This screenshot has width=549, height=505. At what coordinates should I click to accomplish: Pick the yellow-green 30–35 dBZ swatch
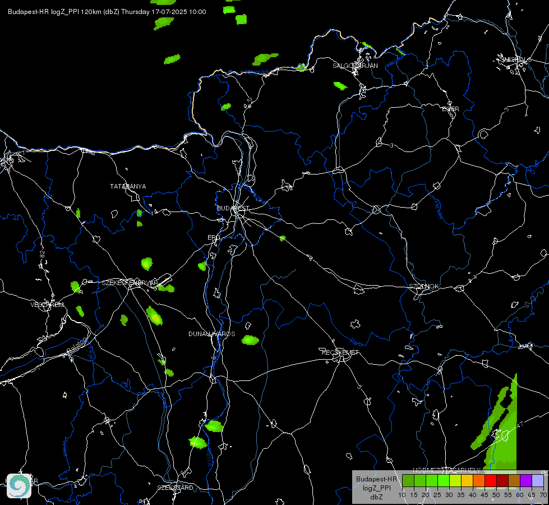[455, 480]
